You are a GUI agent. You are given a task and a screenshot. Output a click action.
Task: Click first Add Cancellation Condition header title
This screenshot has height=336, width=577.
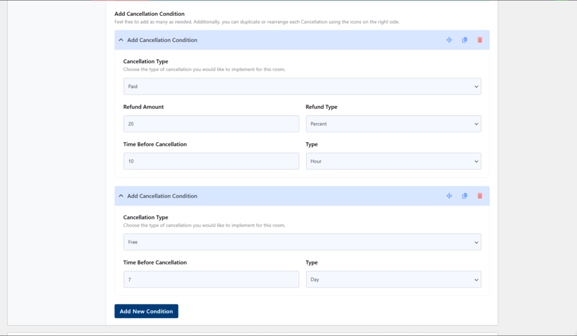(x=162, y=40)
